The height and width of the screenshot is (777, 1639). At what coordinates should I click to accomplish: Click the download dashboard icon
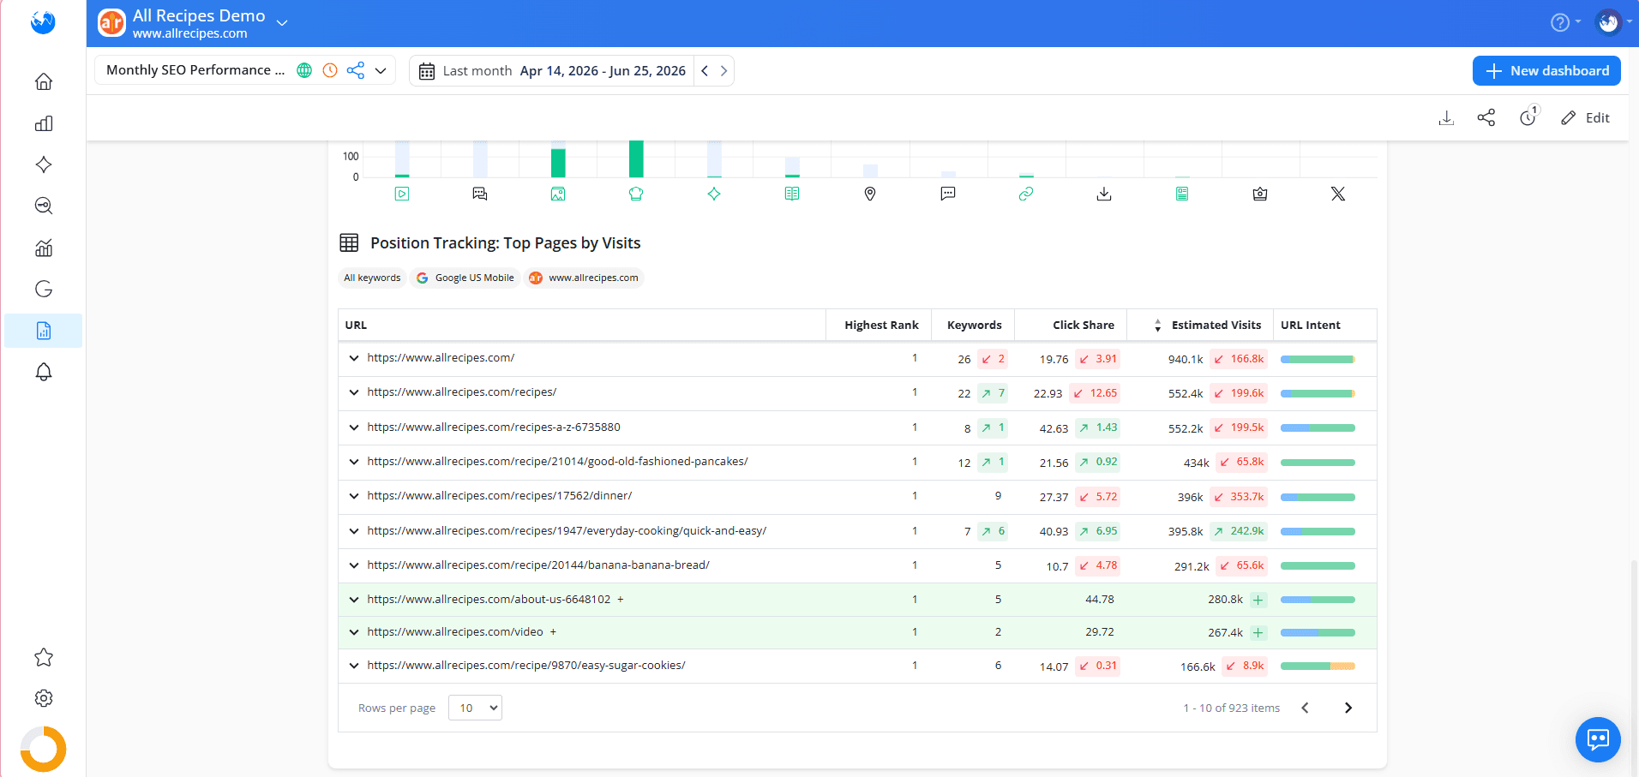click(x=1446, y=118)
